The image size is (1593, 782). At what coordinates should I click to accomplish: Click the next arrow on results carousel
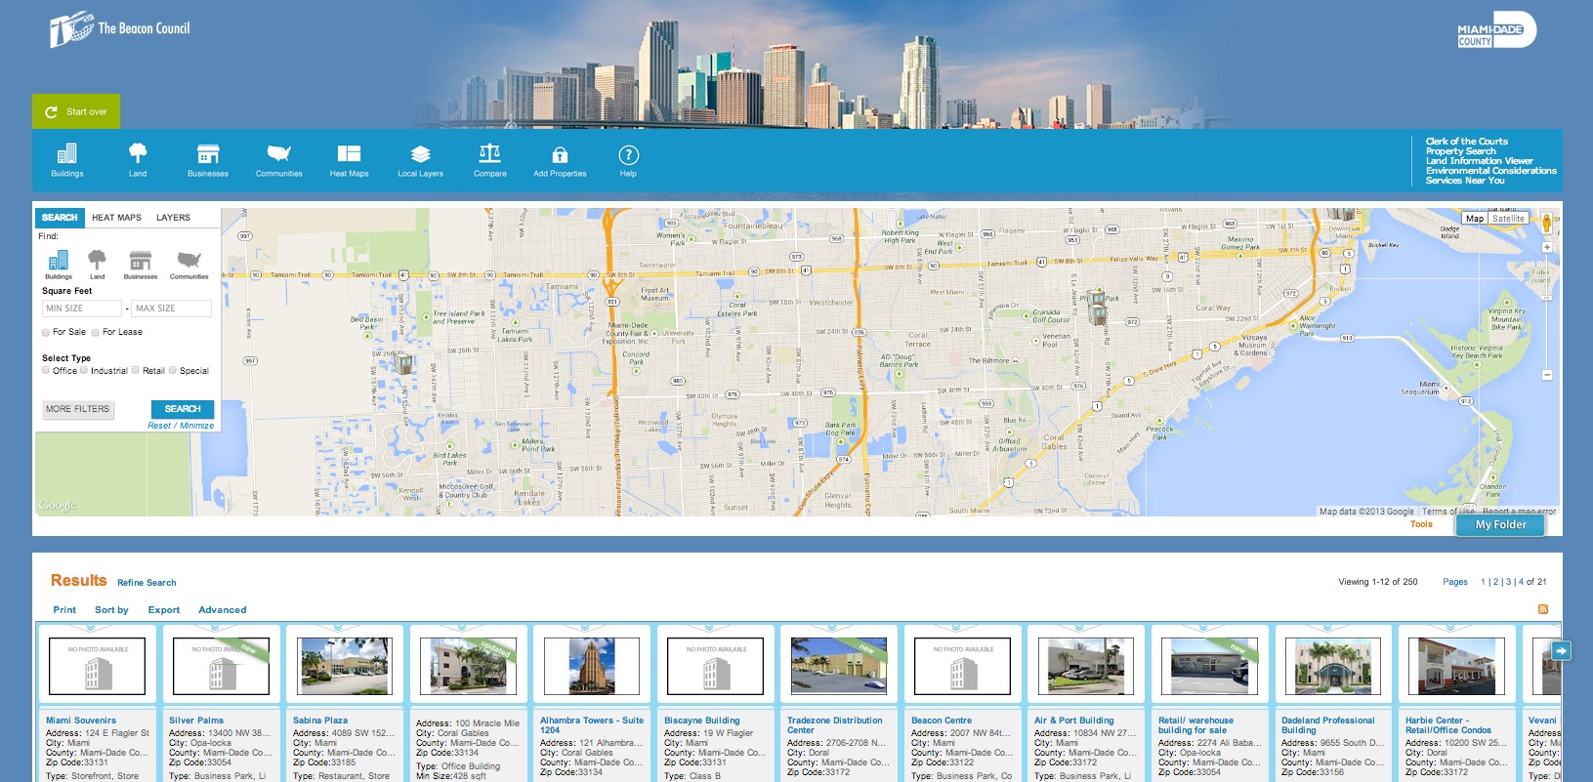pyautogui.click(x=1562, y=650)
